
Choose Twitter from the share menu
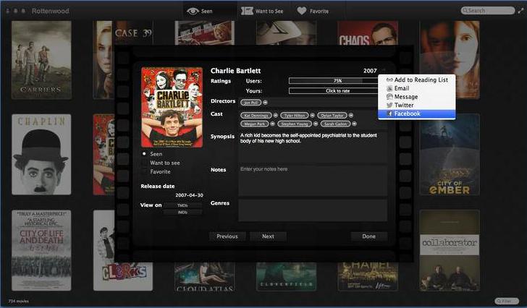click(417, 105)
